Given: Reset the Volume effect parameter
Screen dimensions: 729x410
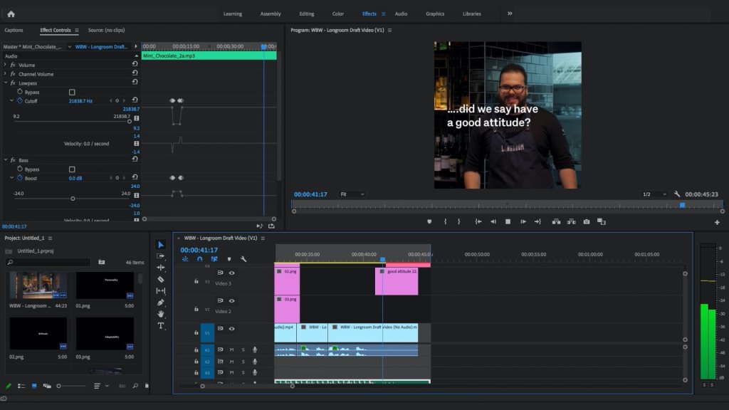Looking at the screenshot, I should (135, 63).
